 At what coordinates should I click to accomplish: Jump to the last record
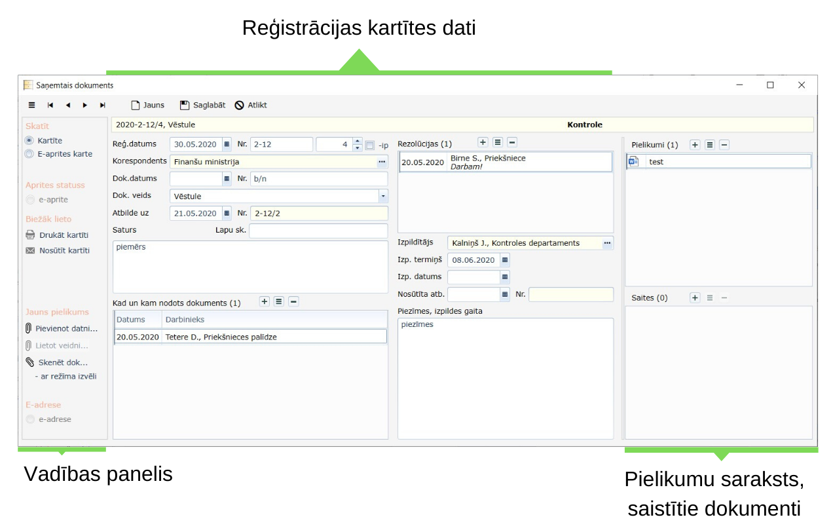102,105
